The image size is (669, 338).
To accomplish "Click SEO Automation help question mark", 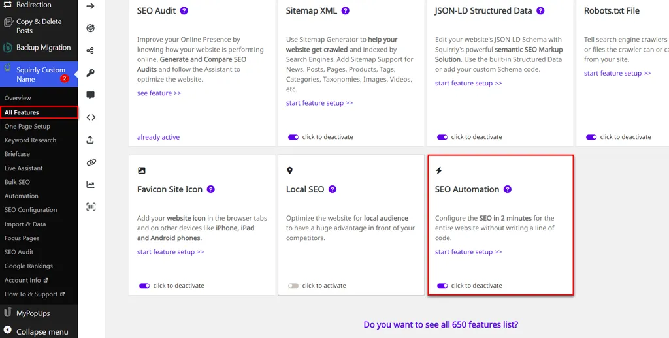I will 507,189.
